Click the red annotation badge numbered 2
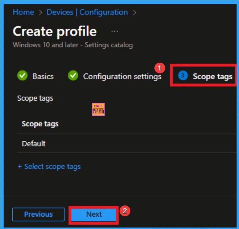Viewport: 239px width, 229px height. (125, 211)
